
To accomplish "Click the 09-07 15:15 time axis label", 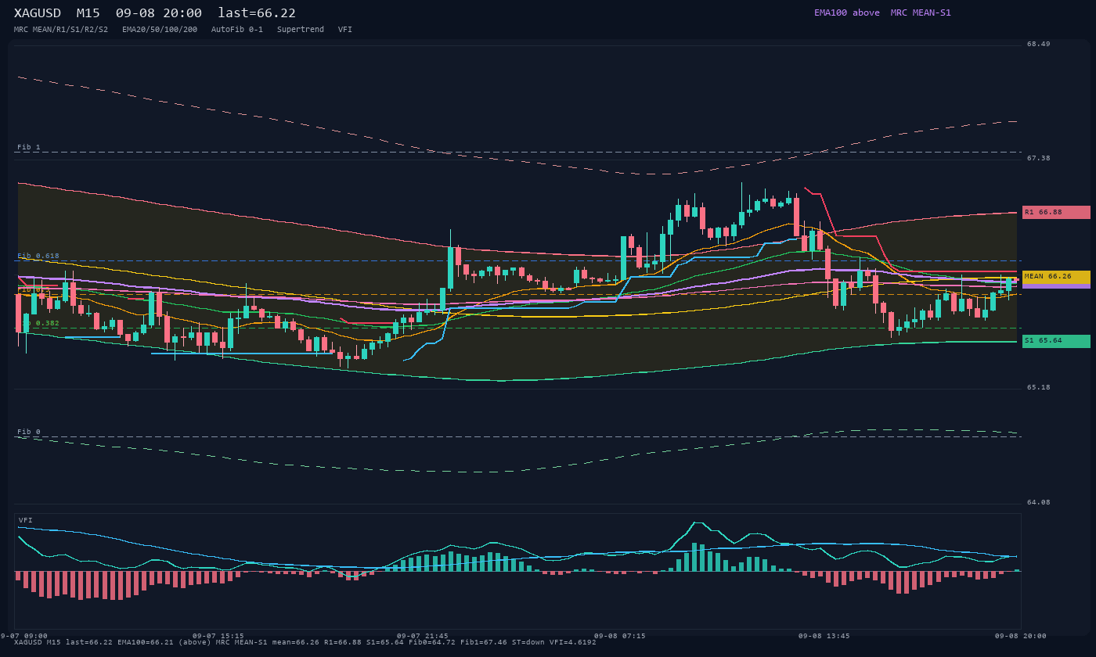I will click(x=218, y=636).
